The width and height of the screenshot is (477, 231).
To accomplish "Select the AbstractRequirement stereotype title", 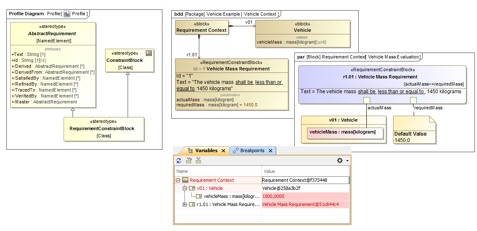I will 52,33.
